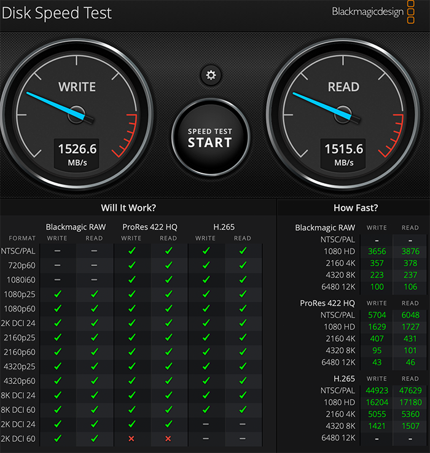Click Blackmagic RAW read check for 1080p60

pyautogui.click(x=95, y=309)
